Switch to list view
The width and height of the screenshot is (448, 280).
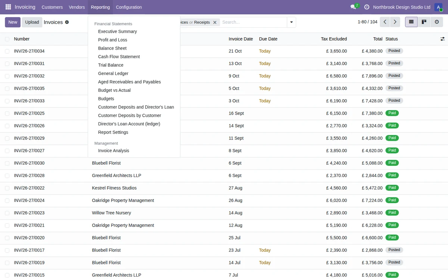coord(411,22)
